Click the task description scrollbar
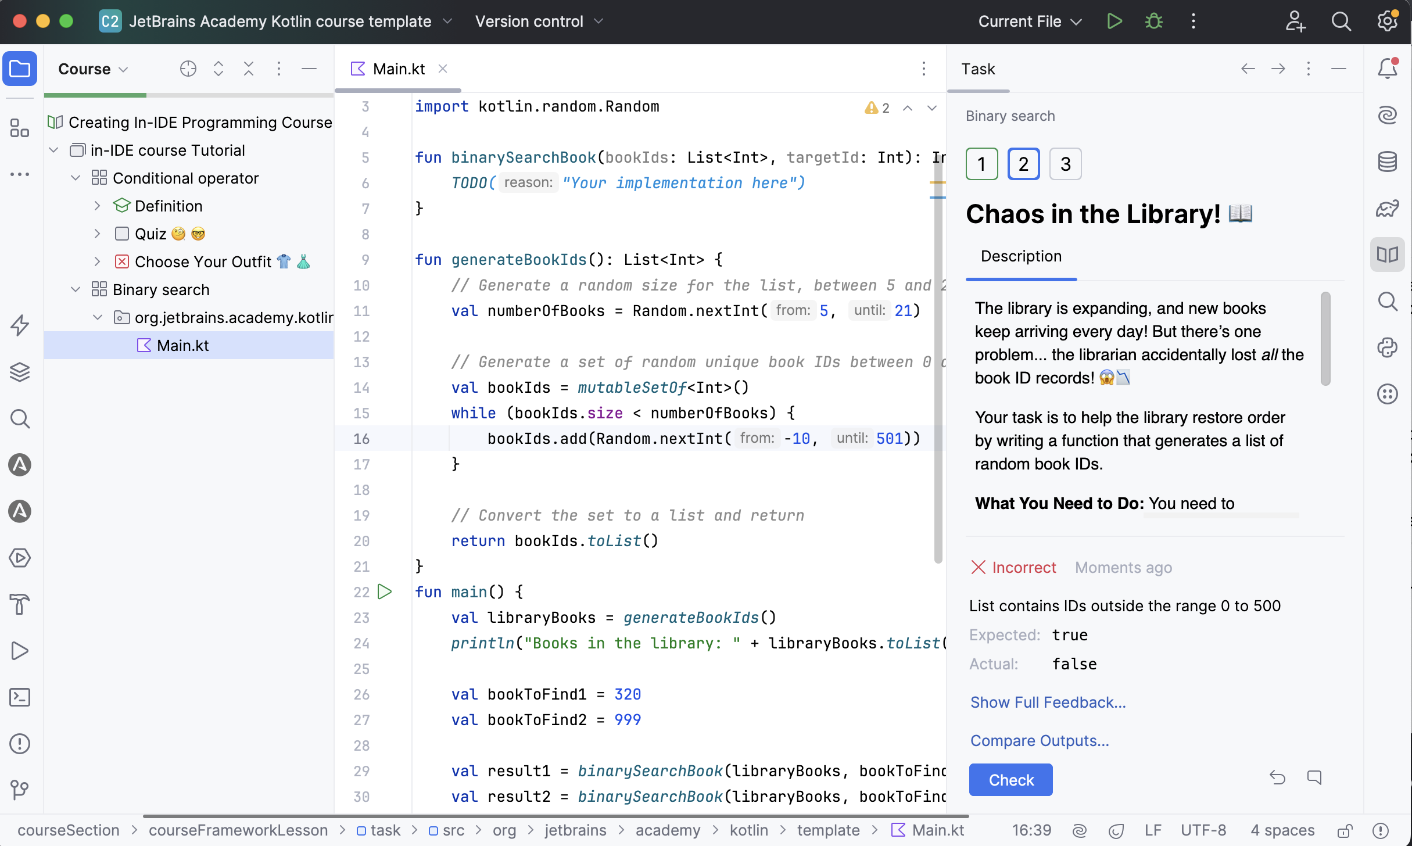The height and width of the screenshot is (846, 1412). (1325, 338)
